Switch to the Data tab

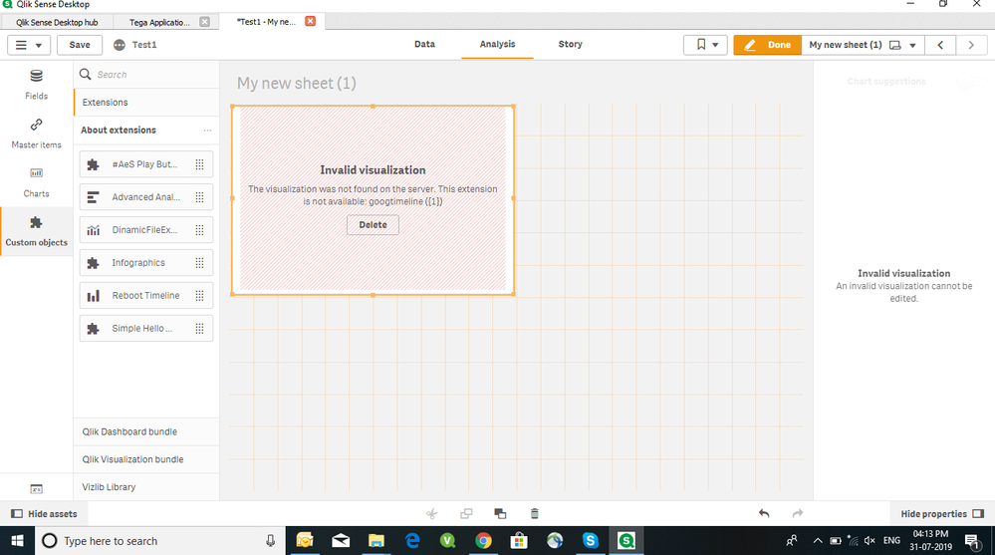424,45
